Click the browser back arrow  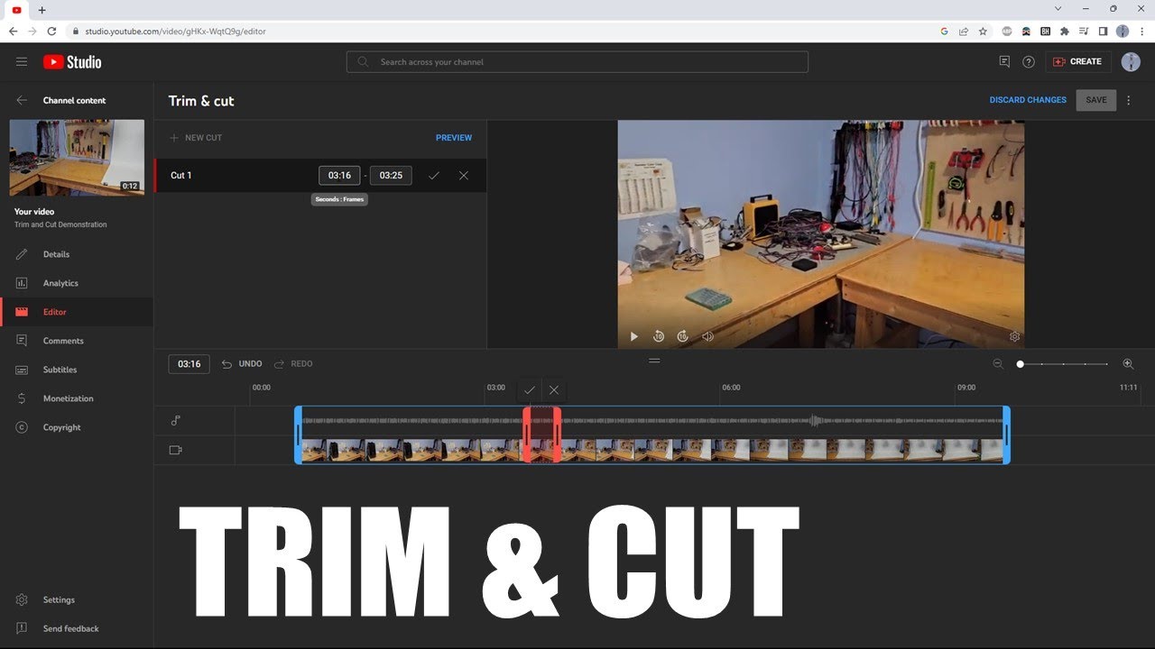[13, 31]
